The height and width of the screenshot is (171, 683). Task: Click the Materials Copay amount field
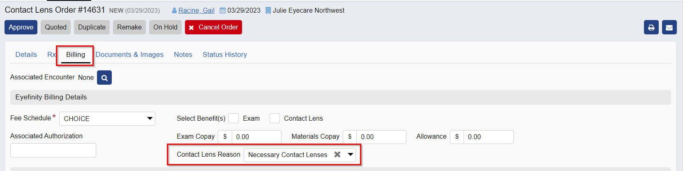point(381,137)
